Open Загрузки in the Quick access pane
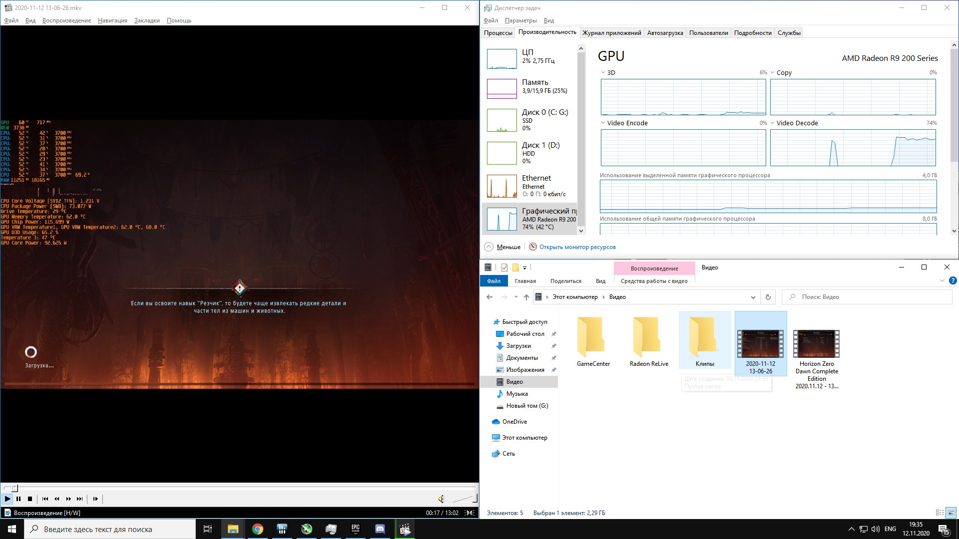The width and height of the screenshot is (959, 539). [x=518, y=346]
